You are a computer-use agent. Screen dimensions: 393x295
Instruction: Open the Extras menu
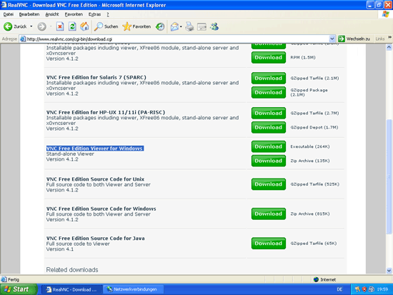tap(94, 14)
